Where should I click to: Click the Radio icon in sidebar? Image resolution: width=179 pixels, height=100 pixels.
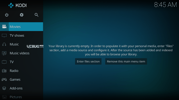click(x=4, y=71)
